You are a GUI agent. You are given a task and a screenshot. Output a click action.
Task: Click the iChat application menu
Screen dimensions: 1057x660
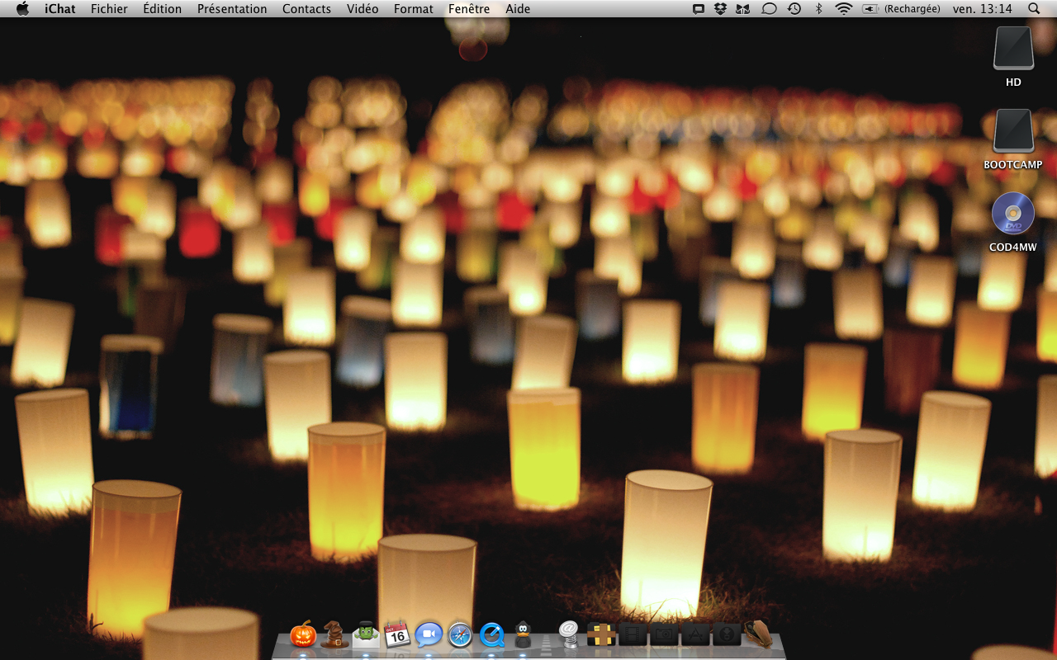tap(59, 9)
